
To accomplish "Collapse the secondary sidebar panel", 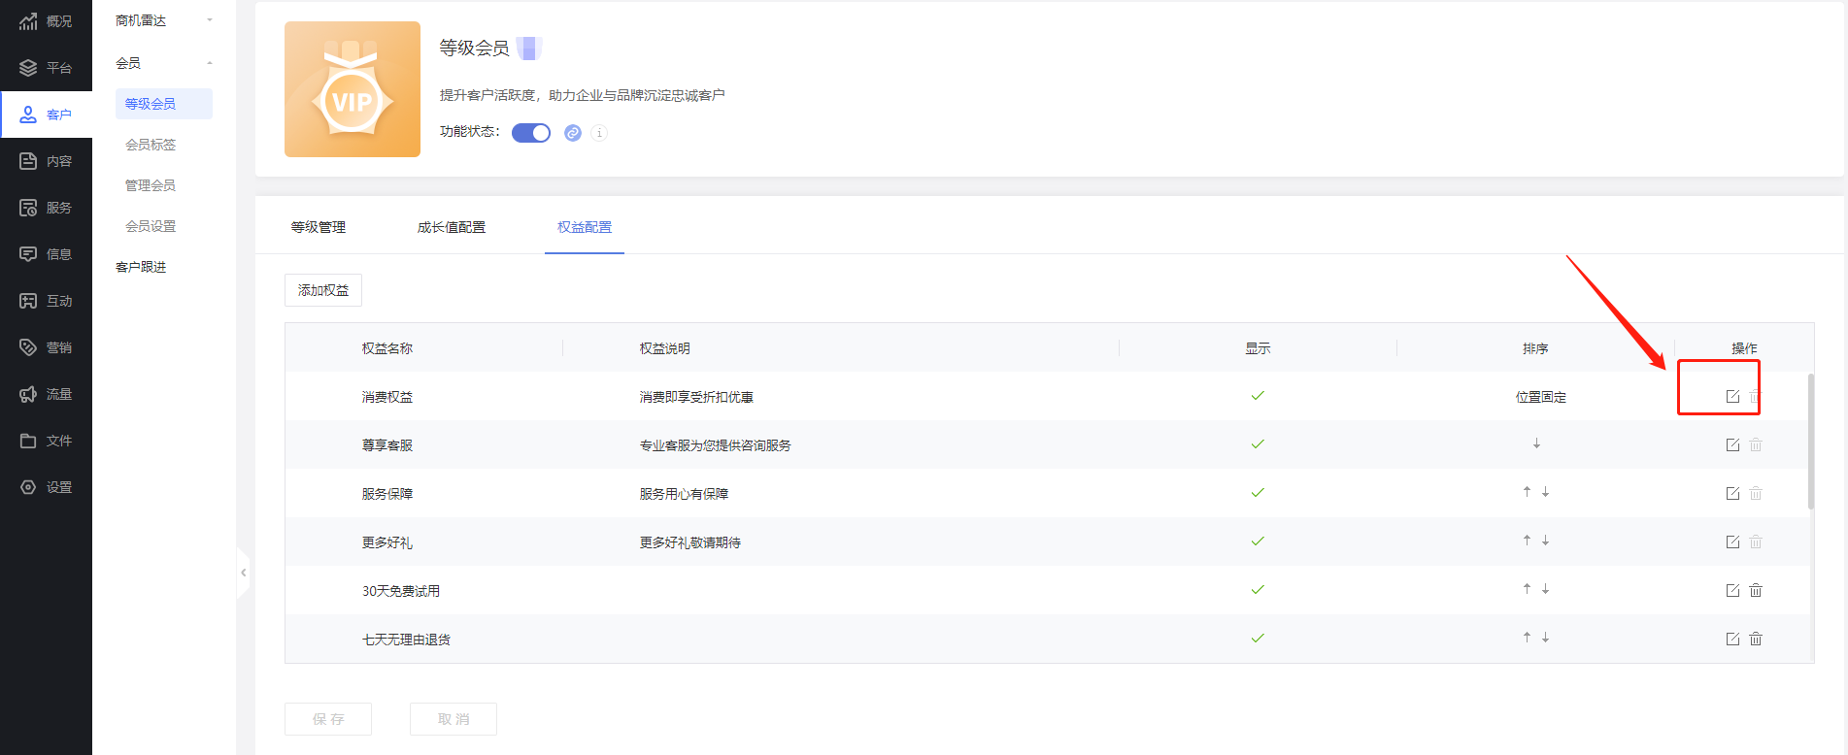I will (x=243, y=573).
